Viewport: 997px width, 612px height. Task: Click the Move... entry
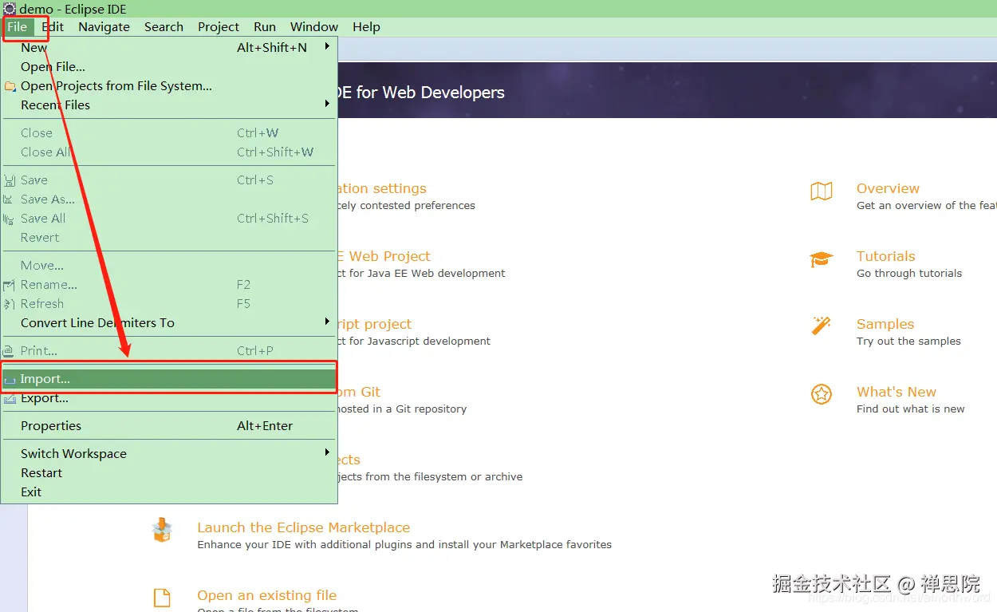[168, 265]
